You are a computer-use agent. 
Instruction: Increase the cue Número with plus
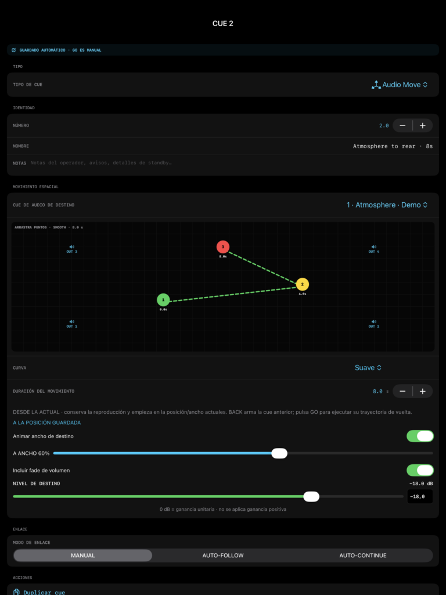(423, 126)
